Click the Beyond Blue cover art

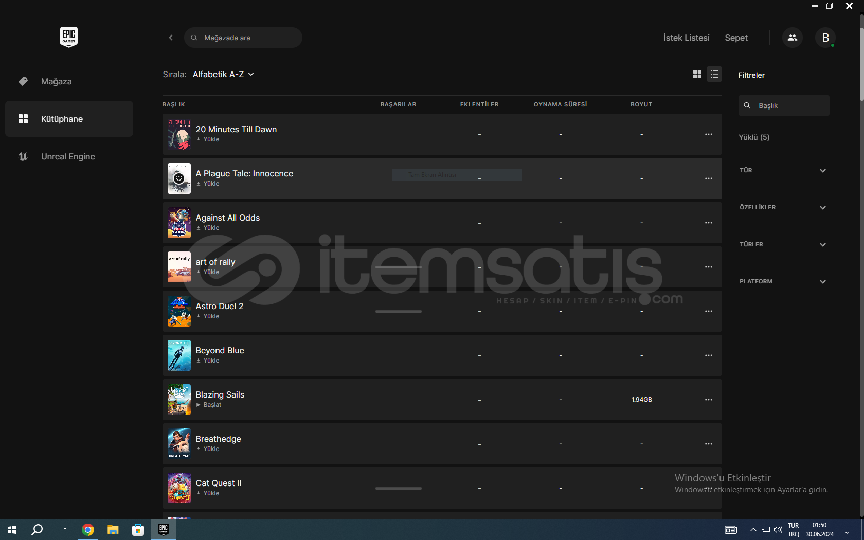[x=179, y=355]
